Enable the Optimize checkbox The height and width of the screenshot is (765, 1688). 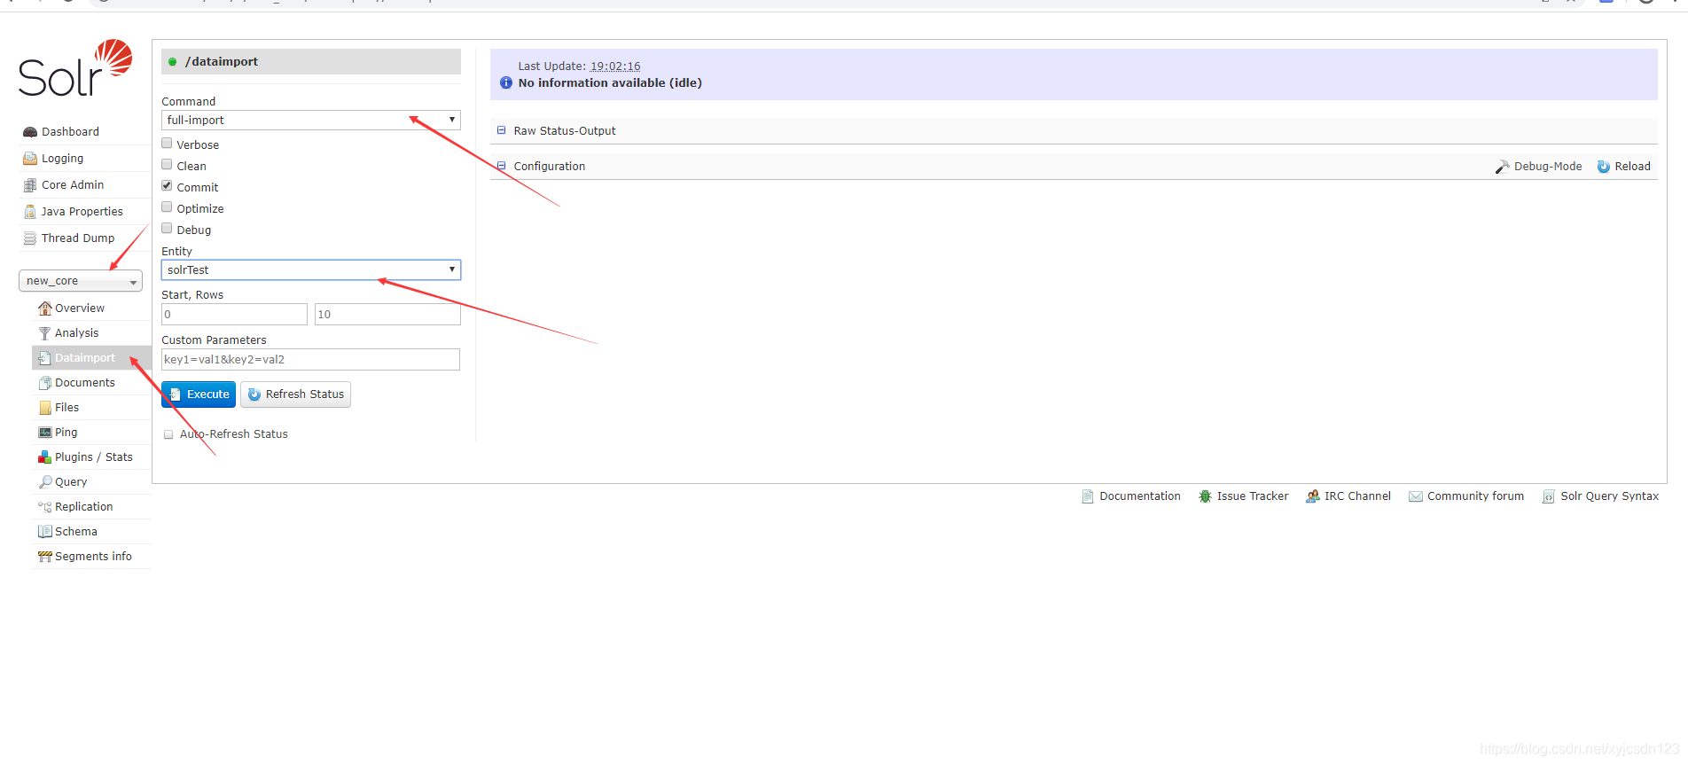pyautogui.click(x=167, y=207)
